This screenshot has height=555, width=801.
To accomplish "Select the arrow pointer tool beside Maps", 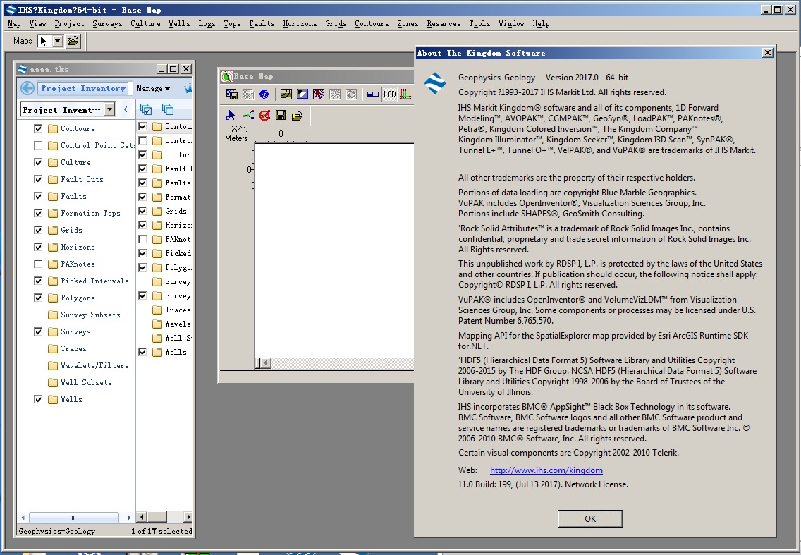I will point(44,42).
